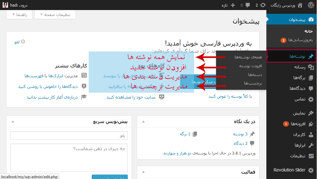This screenshot has width=317, height=179.
Task: Collapse the فعالیت widget arrow
Action: 143,172
